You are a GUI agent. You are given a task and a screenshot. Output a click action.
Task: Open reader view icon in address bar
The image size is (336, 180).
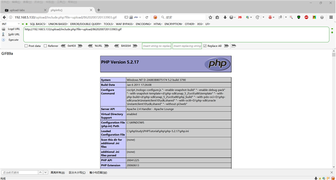click(126, 18)
